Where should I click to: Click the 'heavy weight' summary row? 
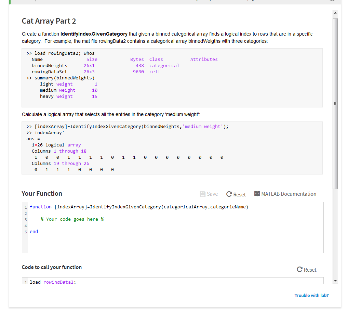tap(69, 96)
